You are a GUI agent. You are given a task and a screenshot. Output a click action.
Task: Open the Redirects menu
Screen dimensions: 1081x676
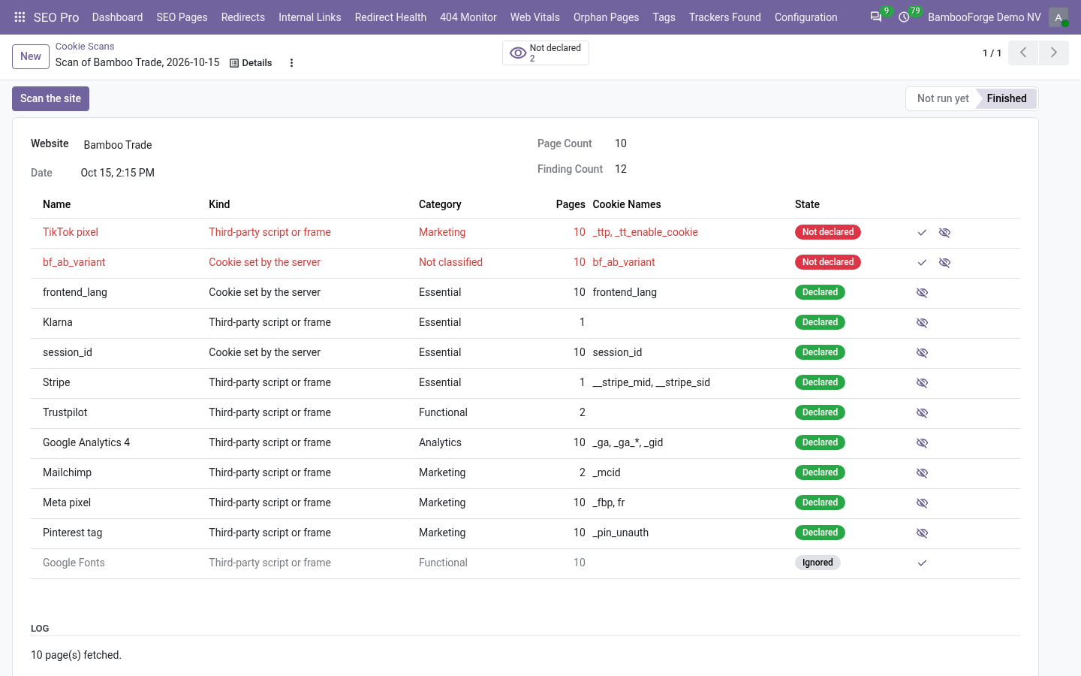[243, 17]
